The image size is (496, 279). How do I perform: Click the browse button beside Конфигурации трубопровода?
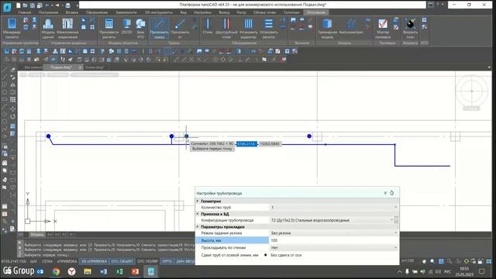396,220
